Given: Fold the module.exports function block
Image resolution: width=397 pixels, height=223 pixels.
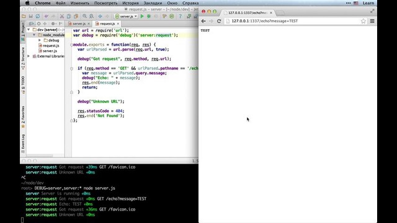Looking at the screenshot, I should click(71, 45).
